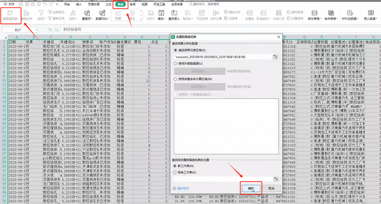Click 记录单 record form button
This screenshot has height=204, width=381.
pyautogui.click(x=231, y=19)
